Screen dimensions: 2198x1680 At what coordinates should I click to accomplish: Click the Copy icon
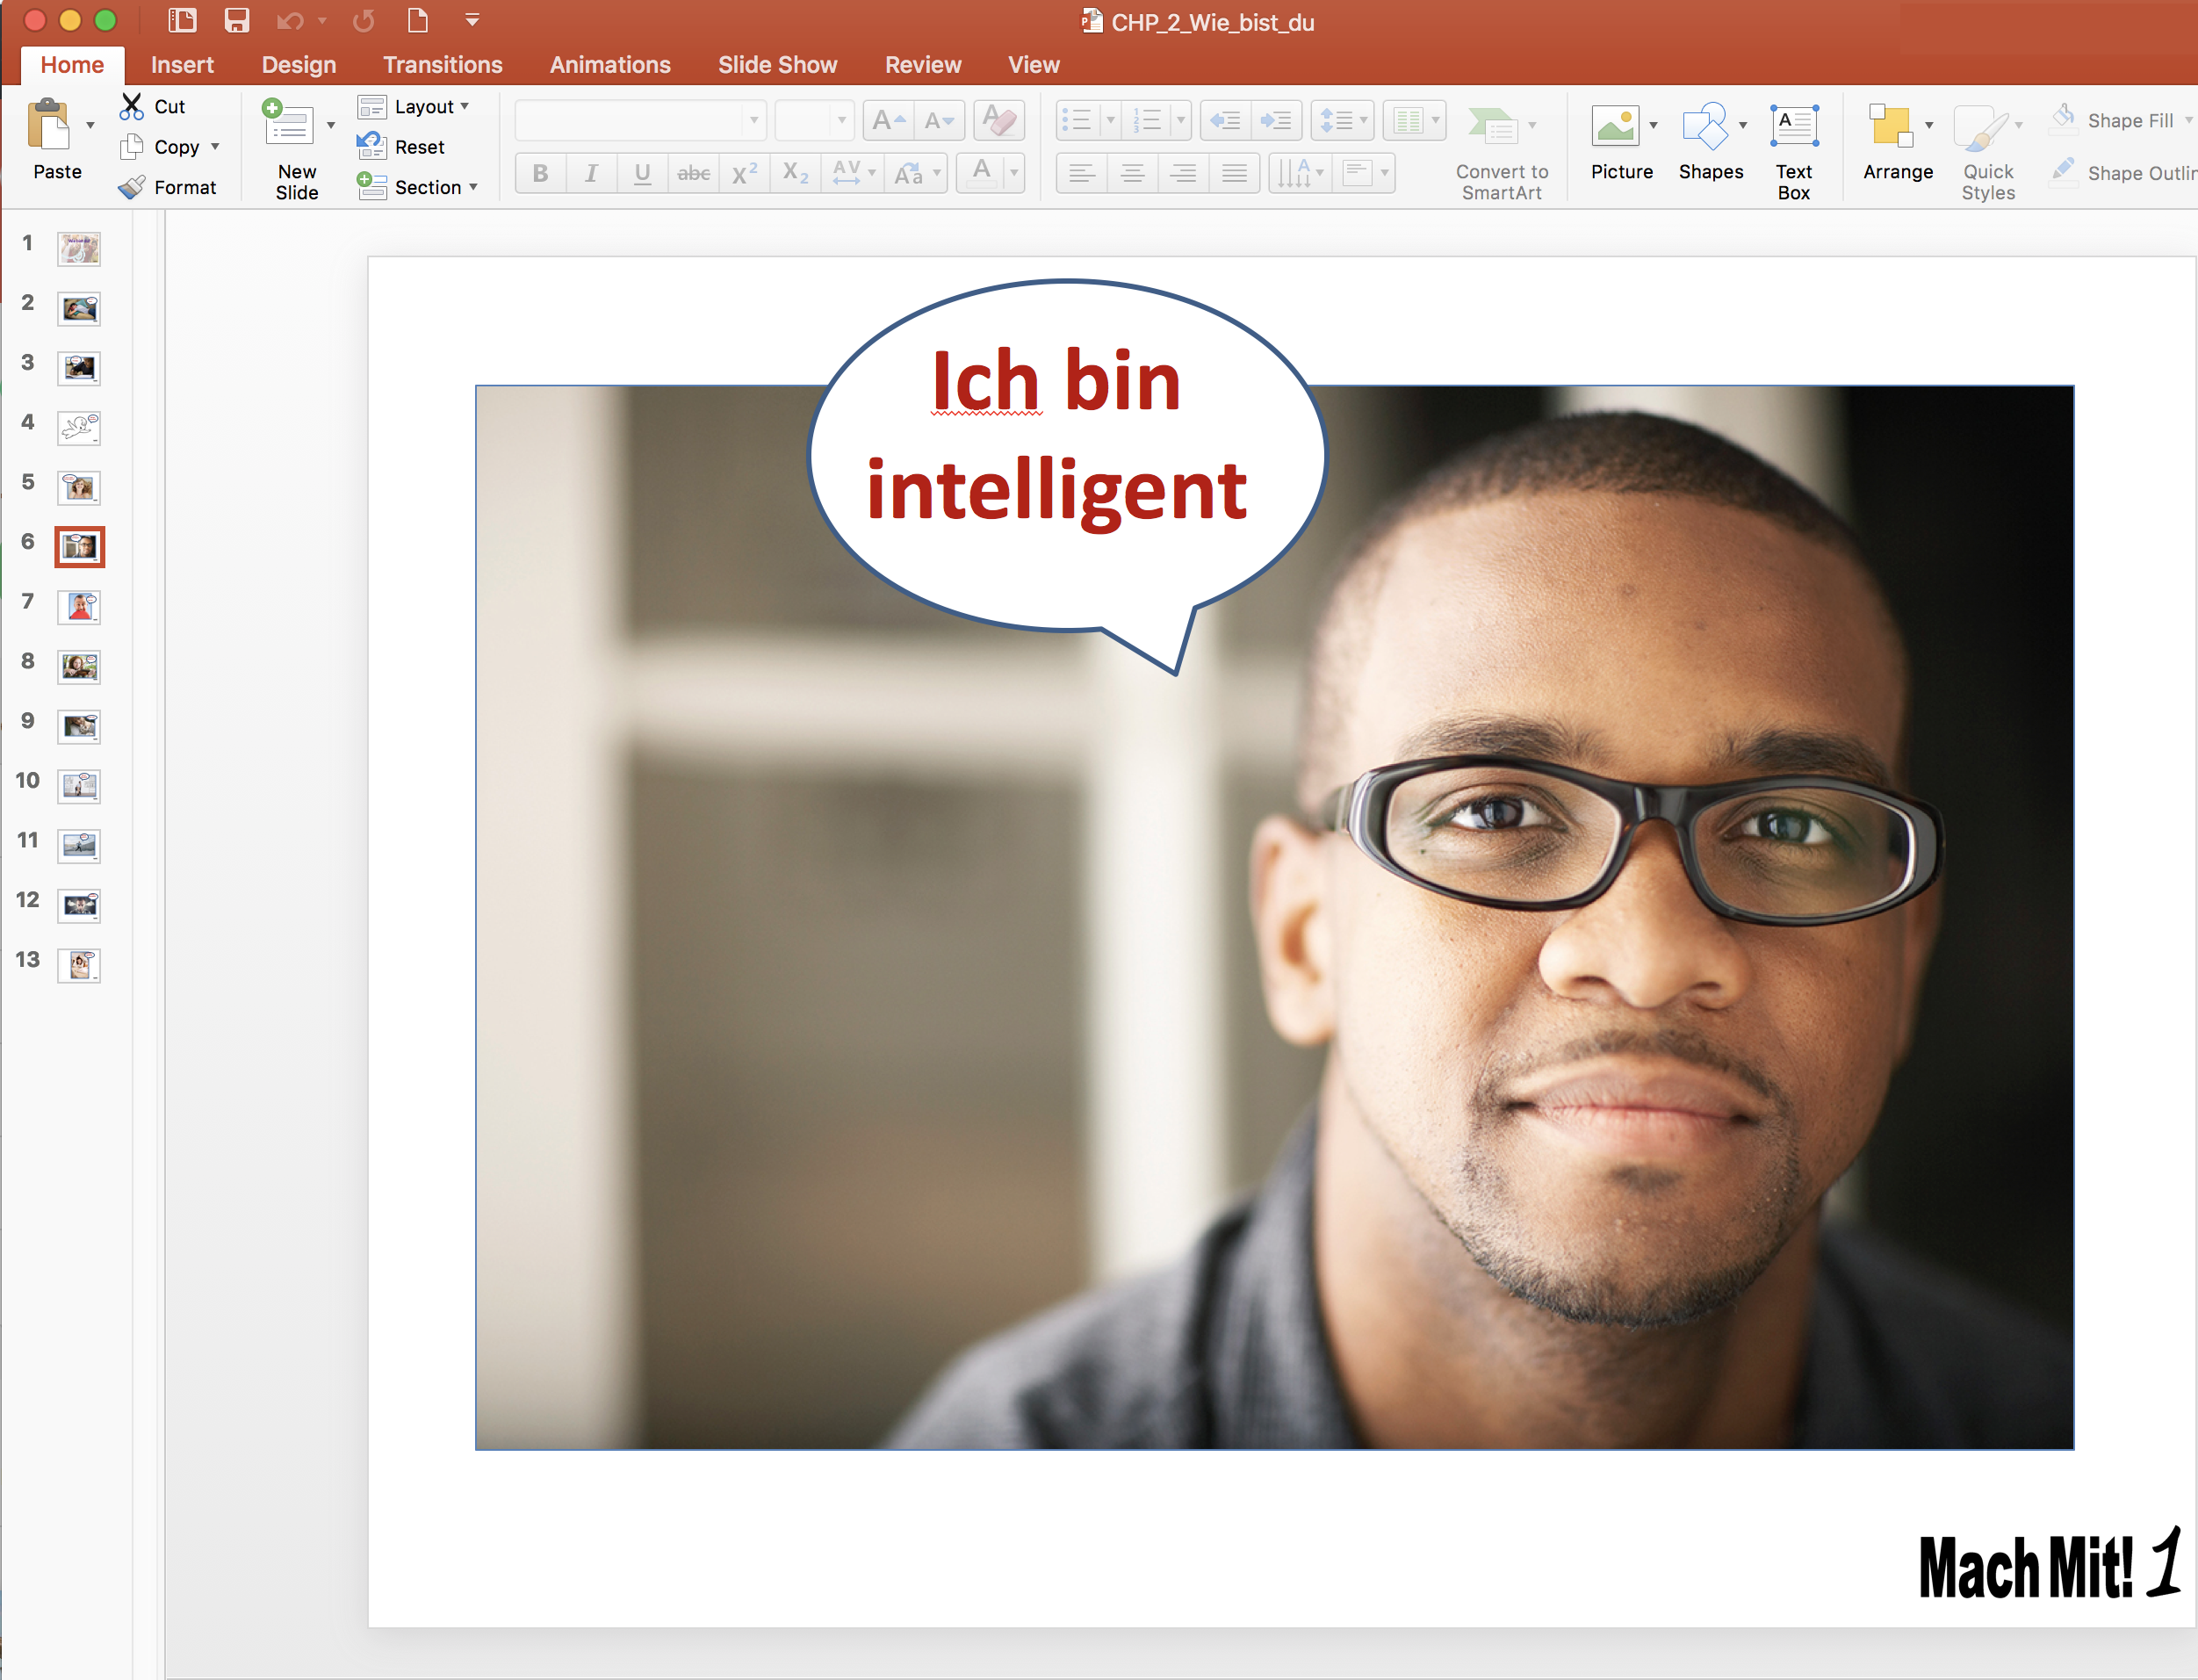click(x=132, y=147)
